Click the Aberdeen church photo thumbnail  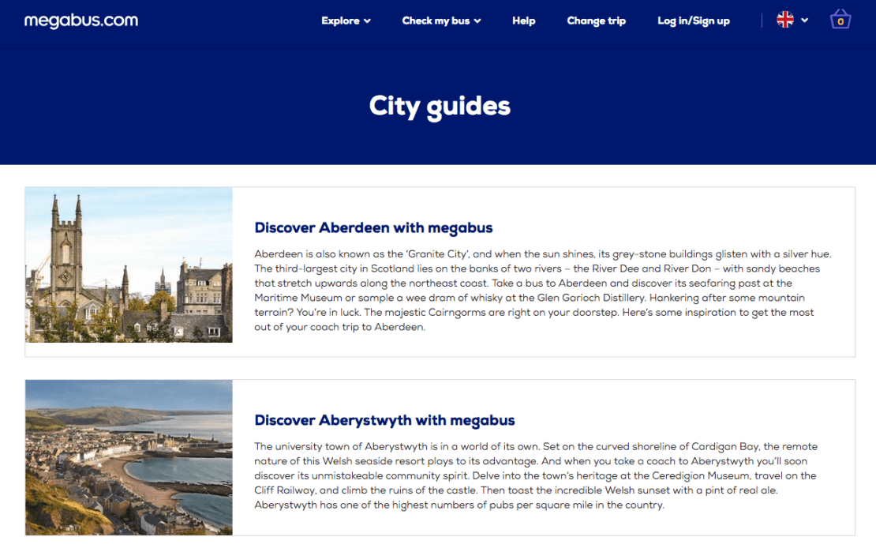point(129,265)
